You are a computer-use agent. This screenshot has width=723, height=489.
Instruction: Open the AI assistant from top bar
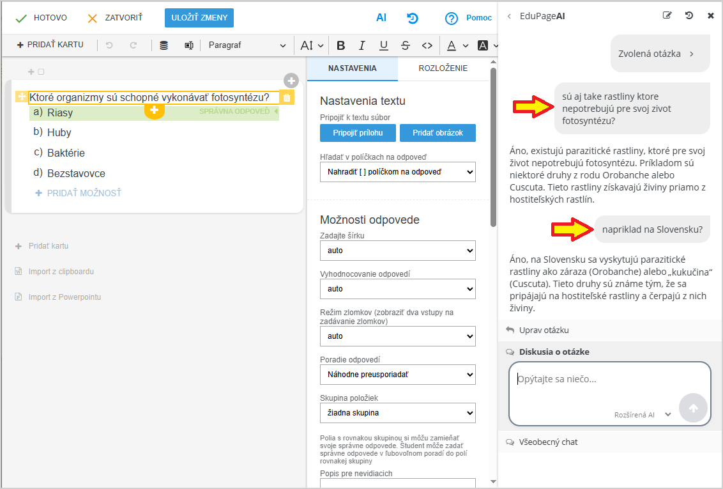tap(381, 17)
